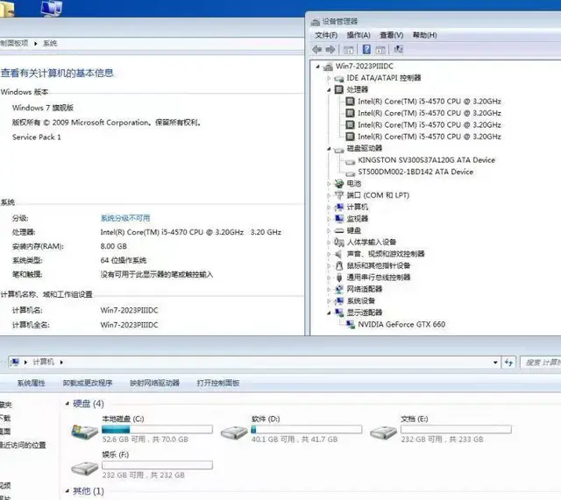
Task: Click the show/hide console tree toolbar icon
Action: pos(348,50)
